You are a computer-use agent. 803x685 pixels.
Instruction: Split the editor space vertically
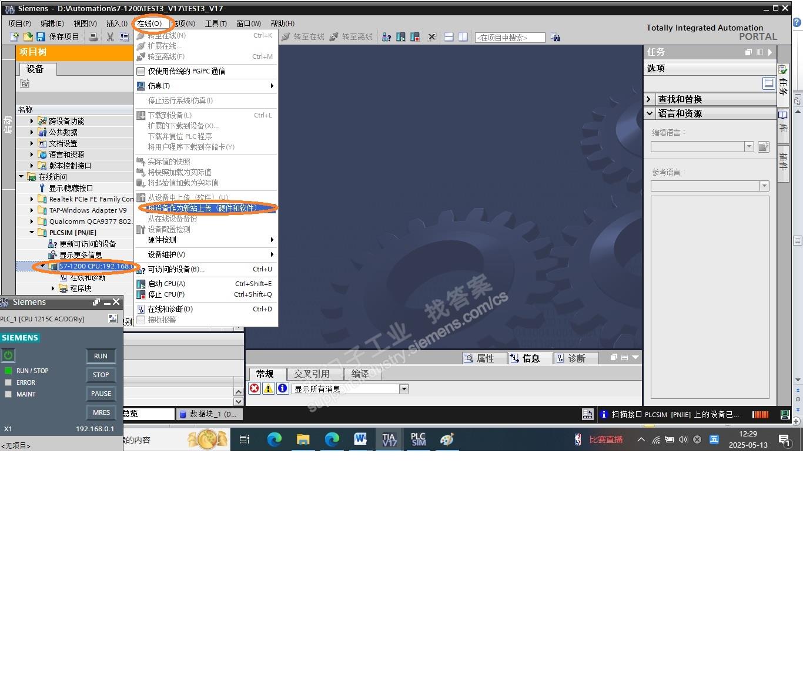[463, 36]
